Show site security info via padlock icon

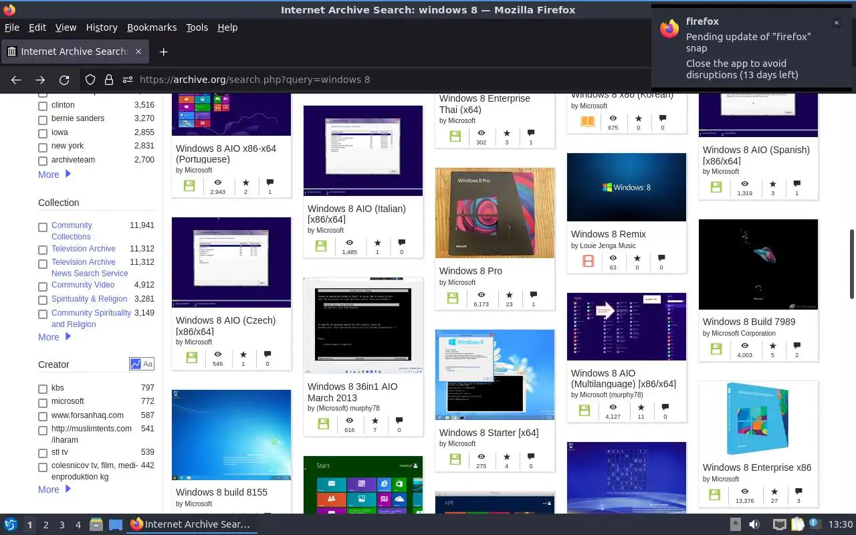point(109,80)
